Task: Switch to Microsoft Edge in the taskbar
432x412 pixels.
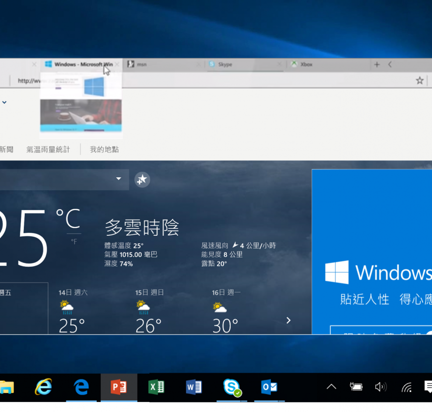Action: click(81, 387)
